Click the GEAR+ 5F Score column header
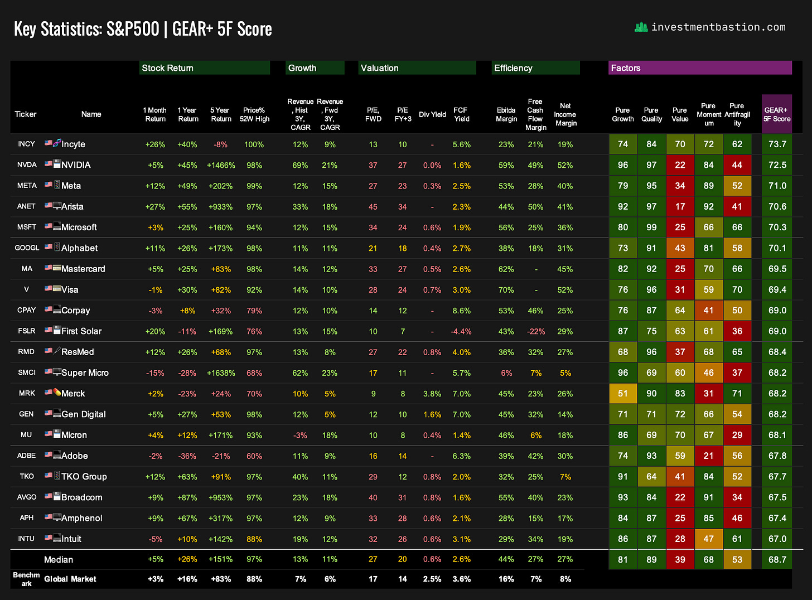This screenshot has height=600, width=812. coord(777,114)
